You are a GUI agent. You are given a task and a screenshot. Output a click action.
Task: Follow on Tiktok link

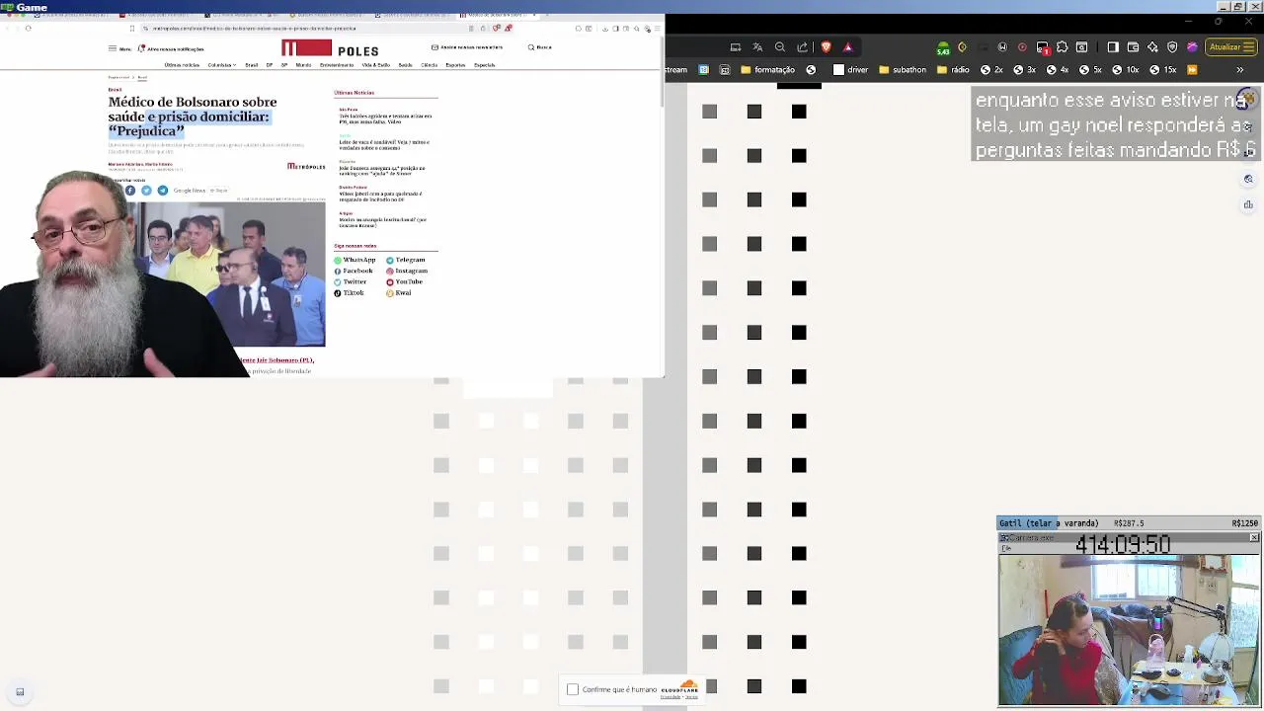349,293
